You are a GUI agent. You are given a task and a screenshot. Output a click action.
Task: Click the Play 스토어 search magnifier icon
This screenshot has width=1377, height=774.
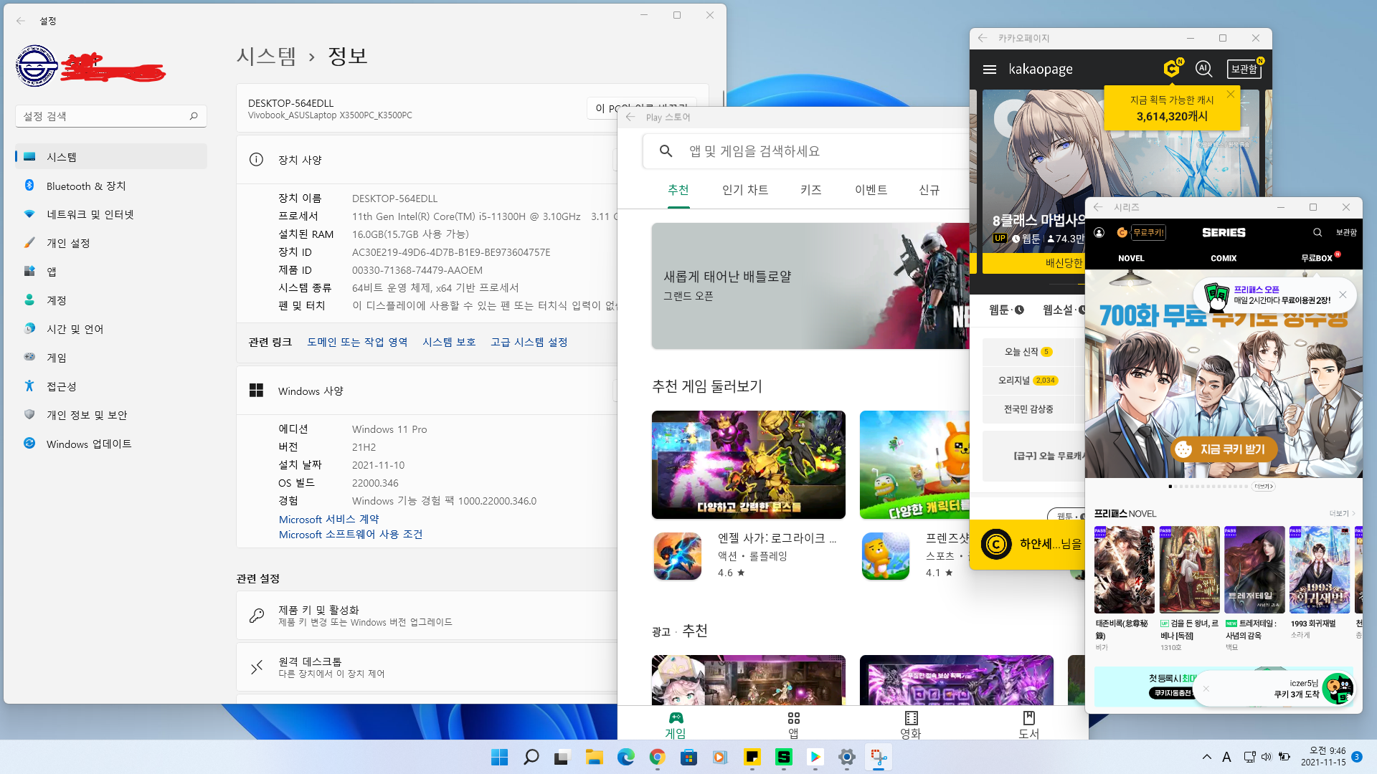click(x=666, y=151)
